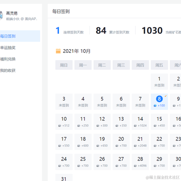This screenshot has width=181, height=181.
Task: Select day 20 calendar cell
Action: (x=121, y=142)
